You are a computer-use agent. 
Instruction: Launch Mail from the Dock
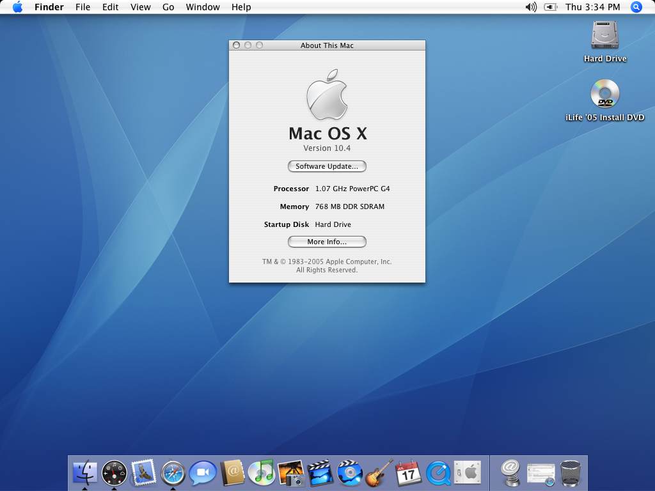[x=144, y=474]
